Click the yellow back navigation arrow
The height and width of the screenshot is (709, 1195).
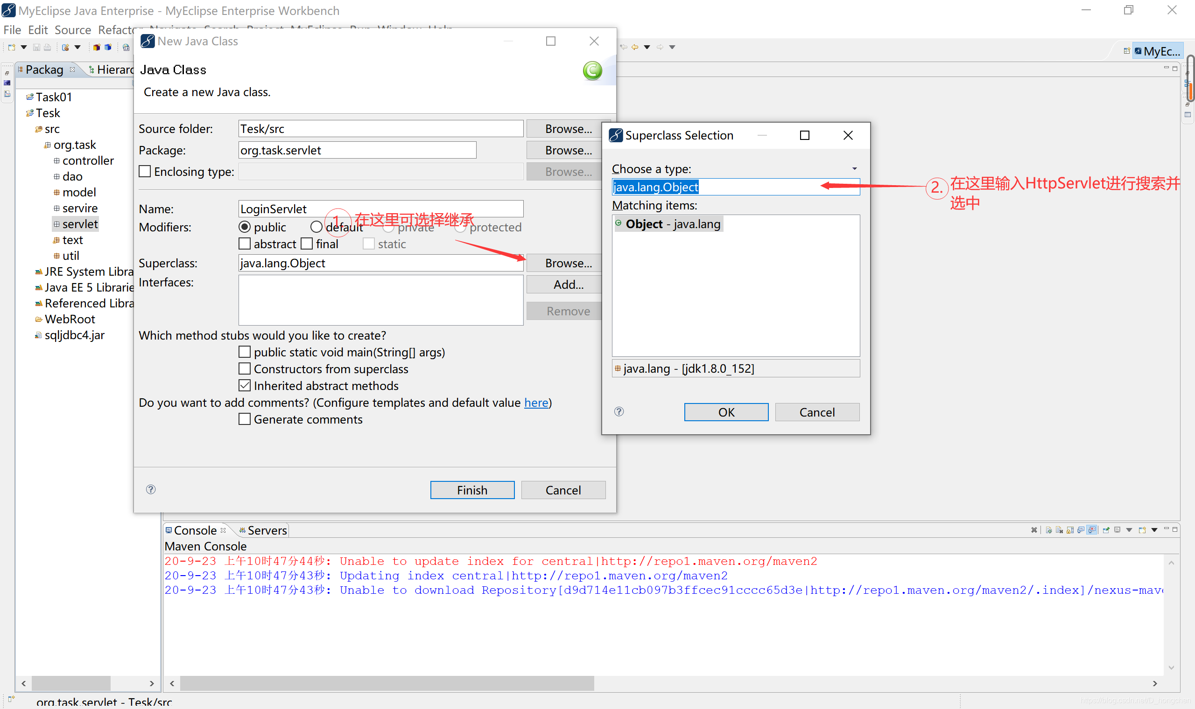click(635, 47)
